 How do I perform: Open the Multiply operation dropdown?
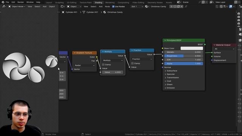(113, 60)
